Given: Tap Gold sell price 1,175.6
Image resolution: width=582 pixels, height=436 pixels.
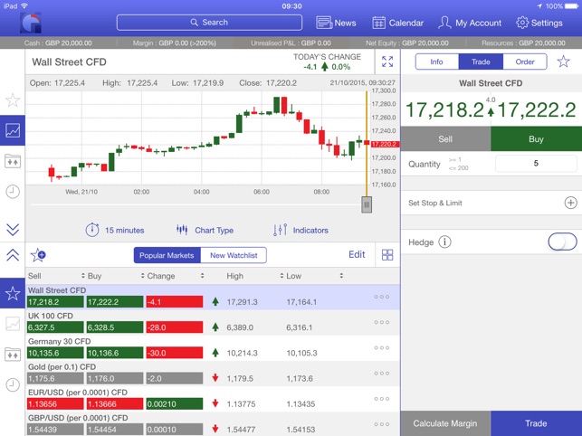Looking at the screenshot, I should [x=55, y=378].
